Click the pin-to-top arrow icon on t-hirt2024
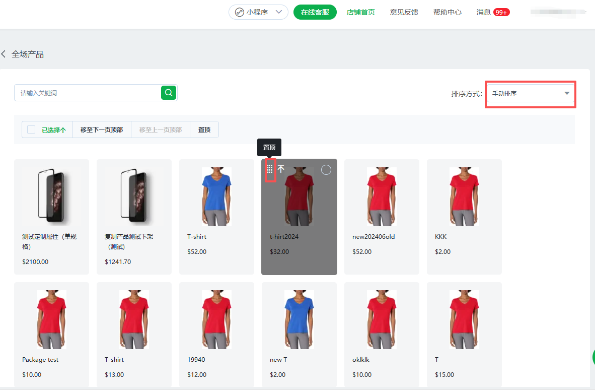This screenshot has width=595, height=392. click(281, 169)
